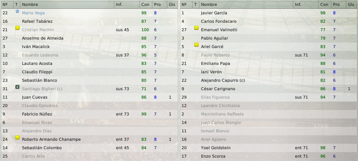
Task: Click the blue star icon beside Mario Vega
Action: tap(17, 11)
